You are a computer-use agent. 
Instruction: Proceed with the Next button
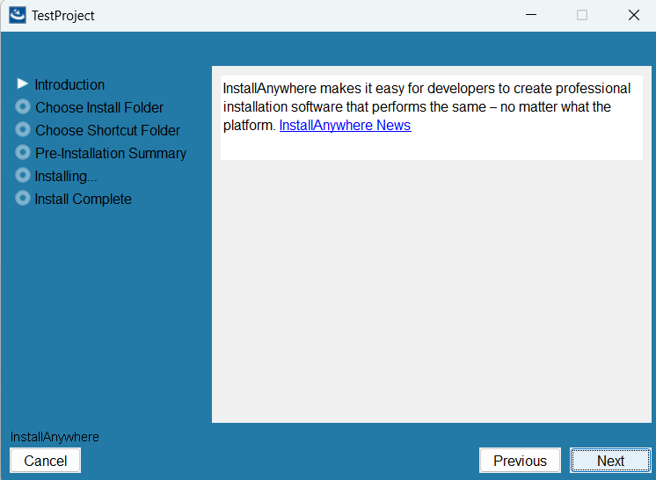(610, 461)
